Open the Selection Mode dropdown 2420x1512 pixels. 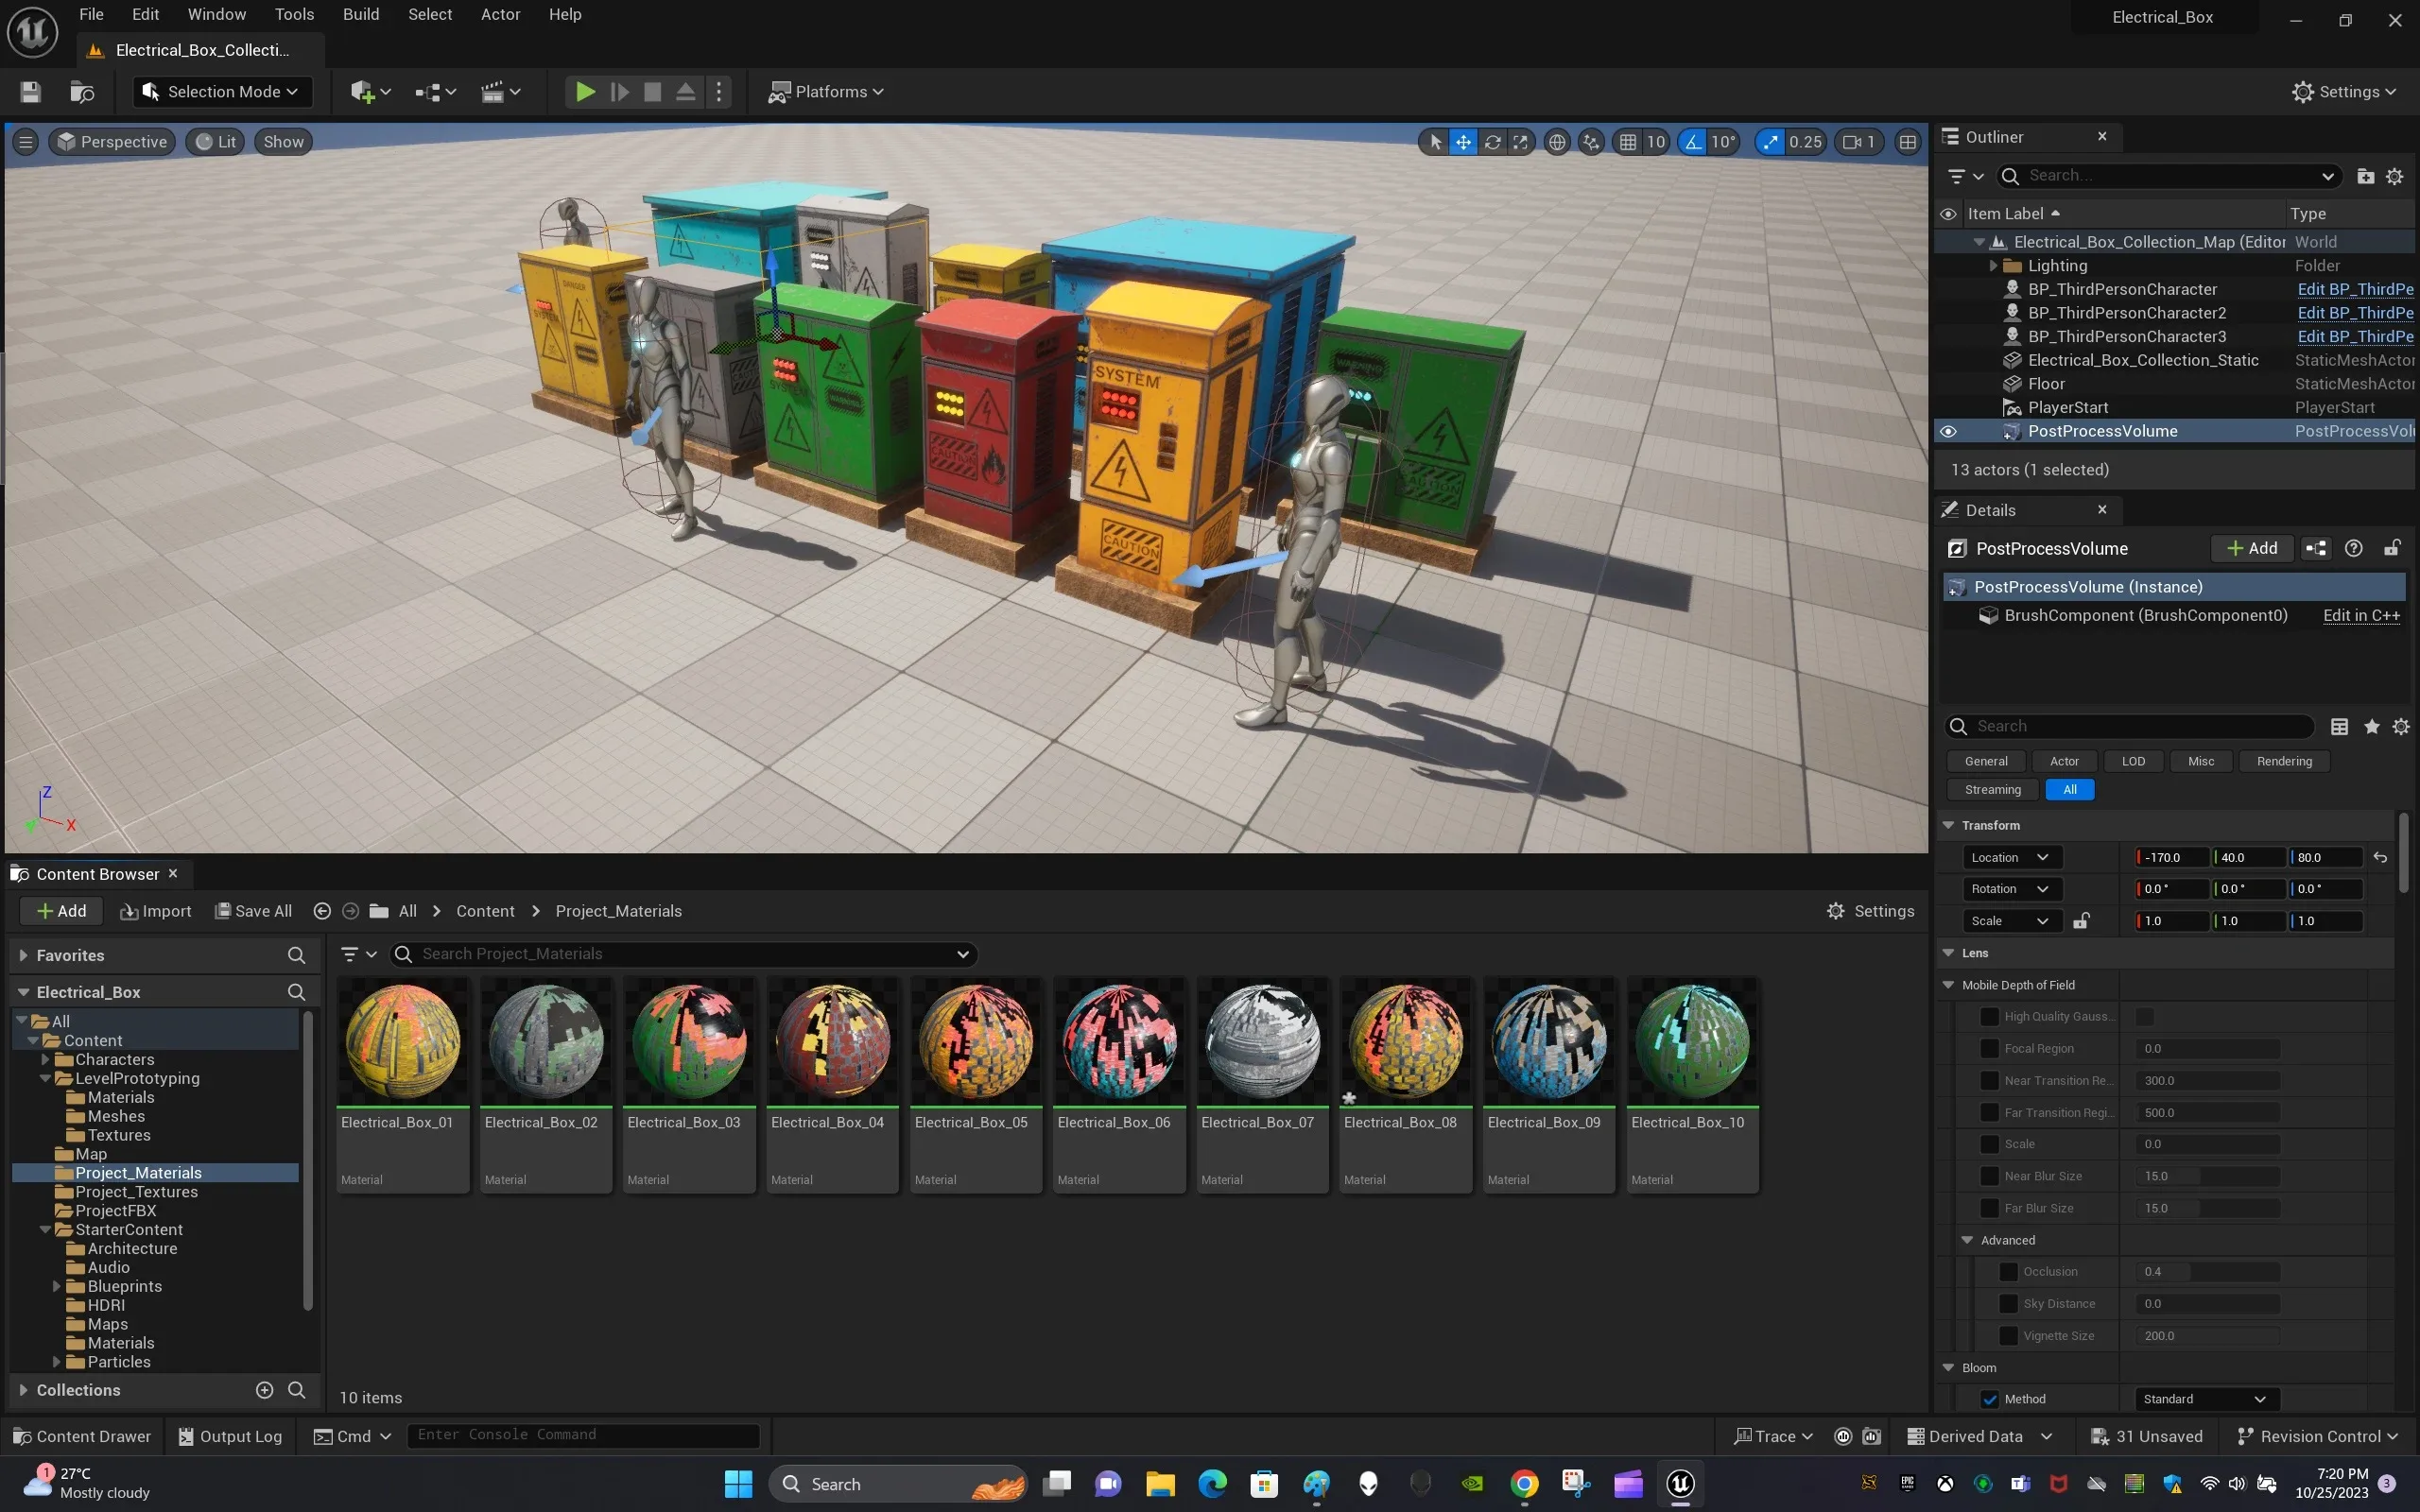click(x=222, y=92)
